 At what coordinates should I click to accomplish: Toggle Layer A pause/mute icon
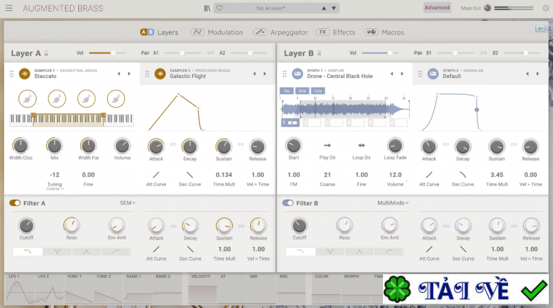pos(46,53)
